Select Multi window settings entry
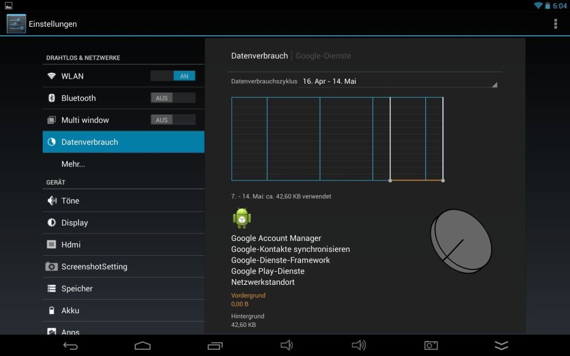 (x=124, y=120)
